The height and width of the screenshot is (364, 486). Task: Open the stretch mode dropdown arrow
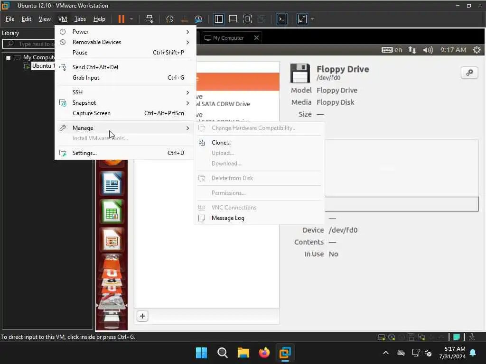[x=312, y=19]
